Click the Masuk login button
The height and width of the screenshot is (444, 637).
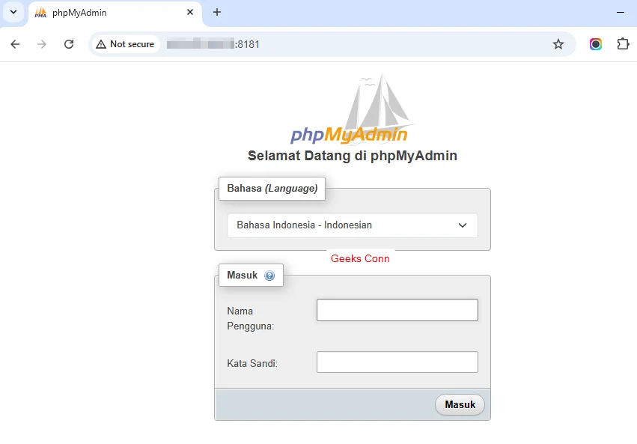click(460, 404)
